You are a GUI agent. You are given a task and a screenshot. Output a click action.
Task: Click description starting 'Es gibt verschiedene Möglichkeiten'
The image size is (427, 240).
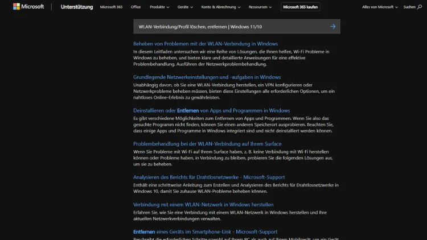(233, 125)
